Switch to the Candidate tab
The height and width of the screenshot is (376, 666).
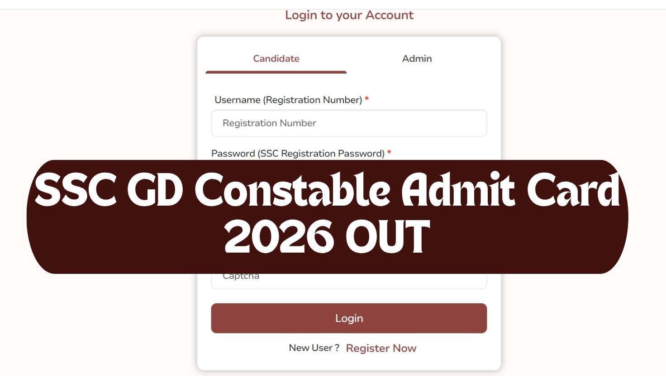(x=276, y=59)
